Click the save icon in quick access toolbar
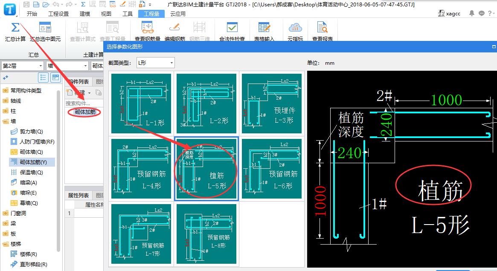Image resolution: width=497 pixels, height=271 pixels. 26,4
